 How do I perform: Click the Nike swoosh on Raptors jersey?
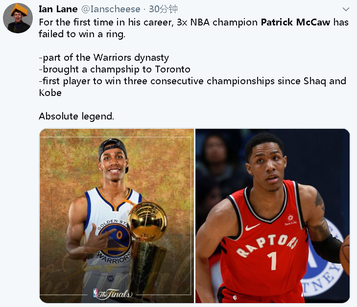click(x=252, y=227)
